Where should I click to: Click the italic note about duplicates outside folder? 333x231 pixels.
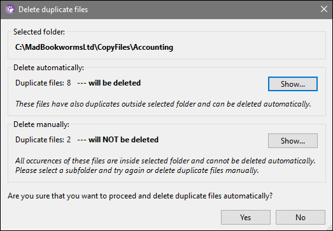coord(163,104)
